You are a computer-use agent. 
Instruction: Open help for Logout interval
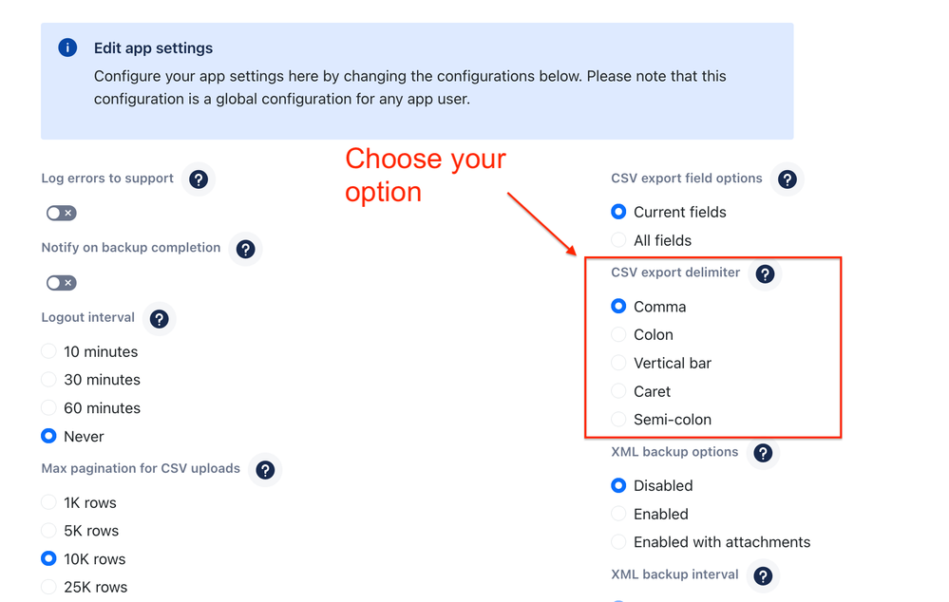pos(159,319)
